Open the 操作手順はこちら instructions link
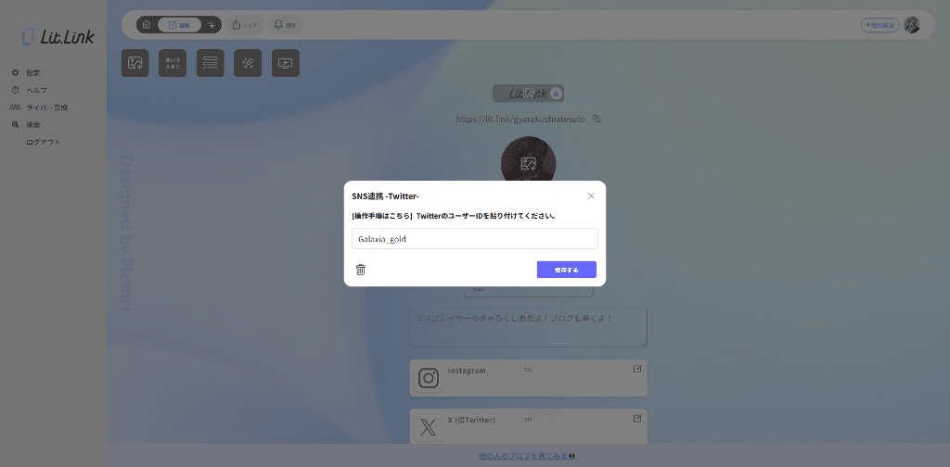The image size is (950, 467). pos(382,216)
